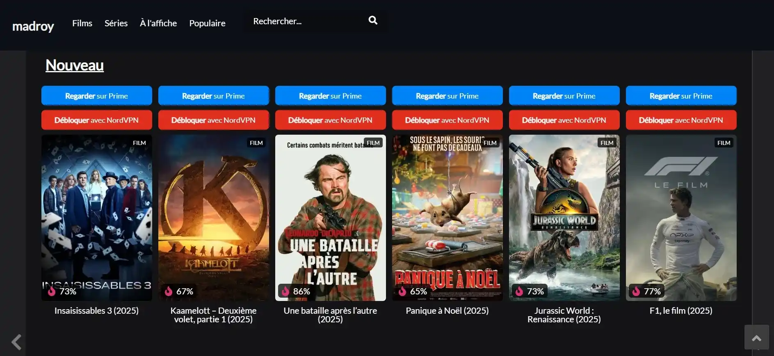This screenshot has height=356, width=774.
Task: Click the FILM badge on F1 poster
Action: click(723, 143)
